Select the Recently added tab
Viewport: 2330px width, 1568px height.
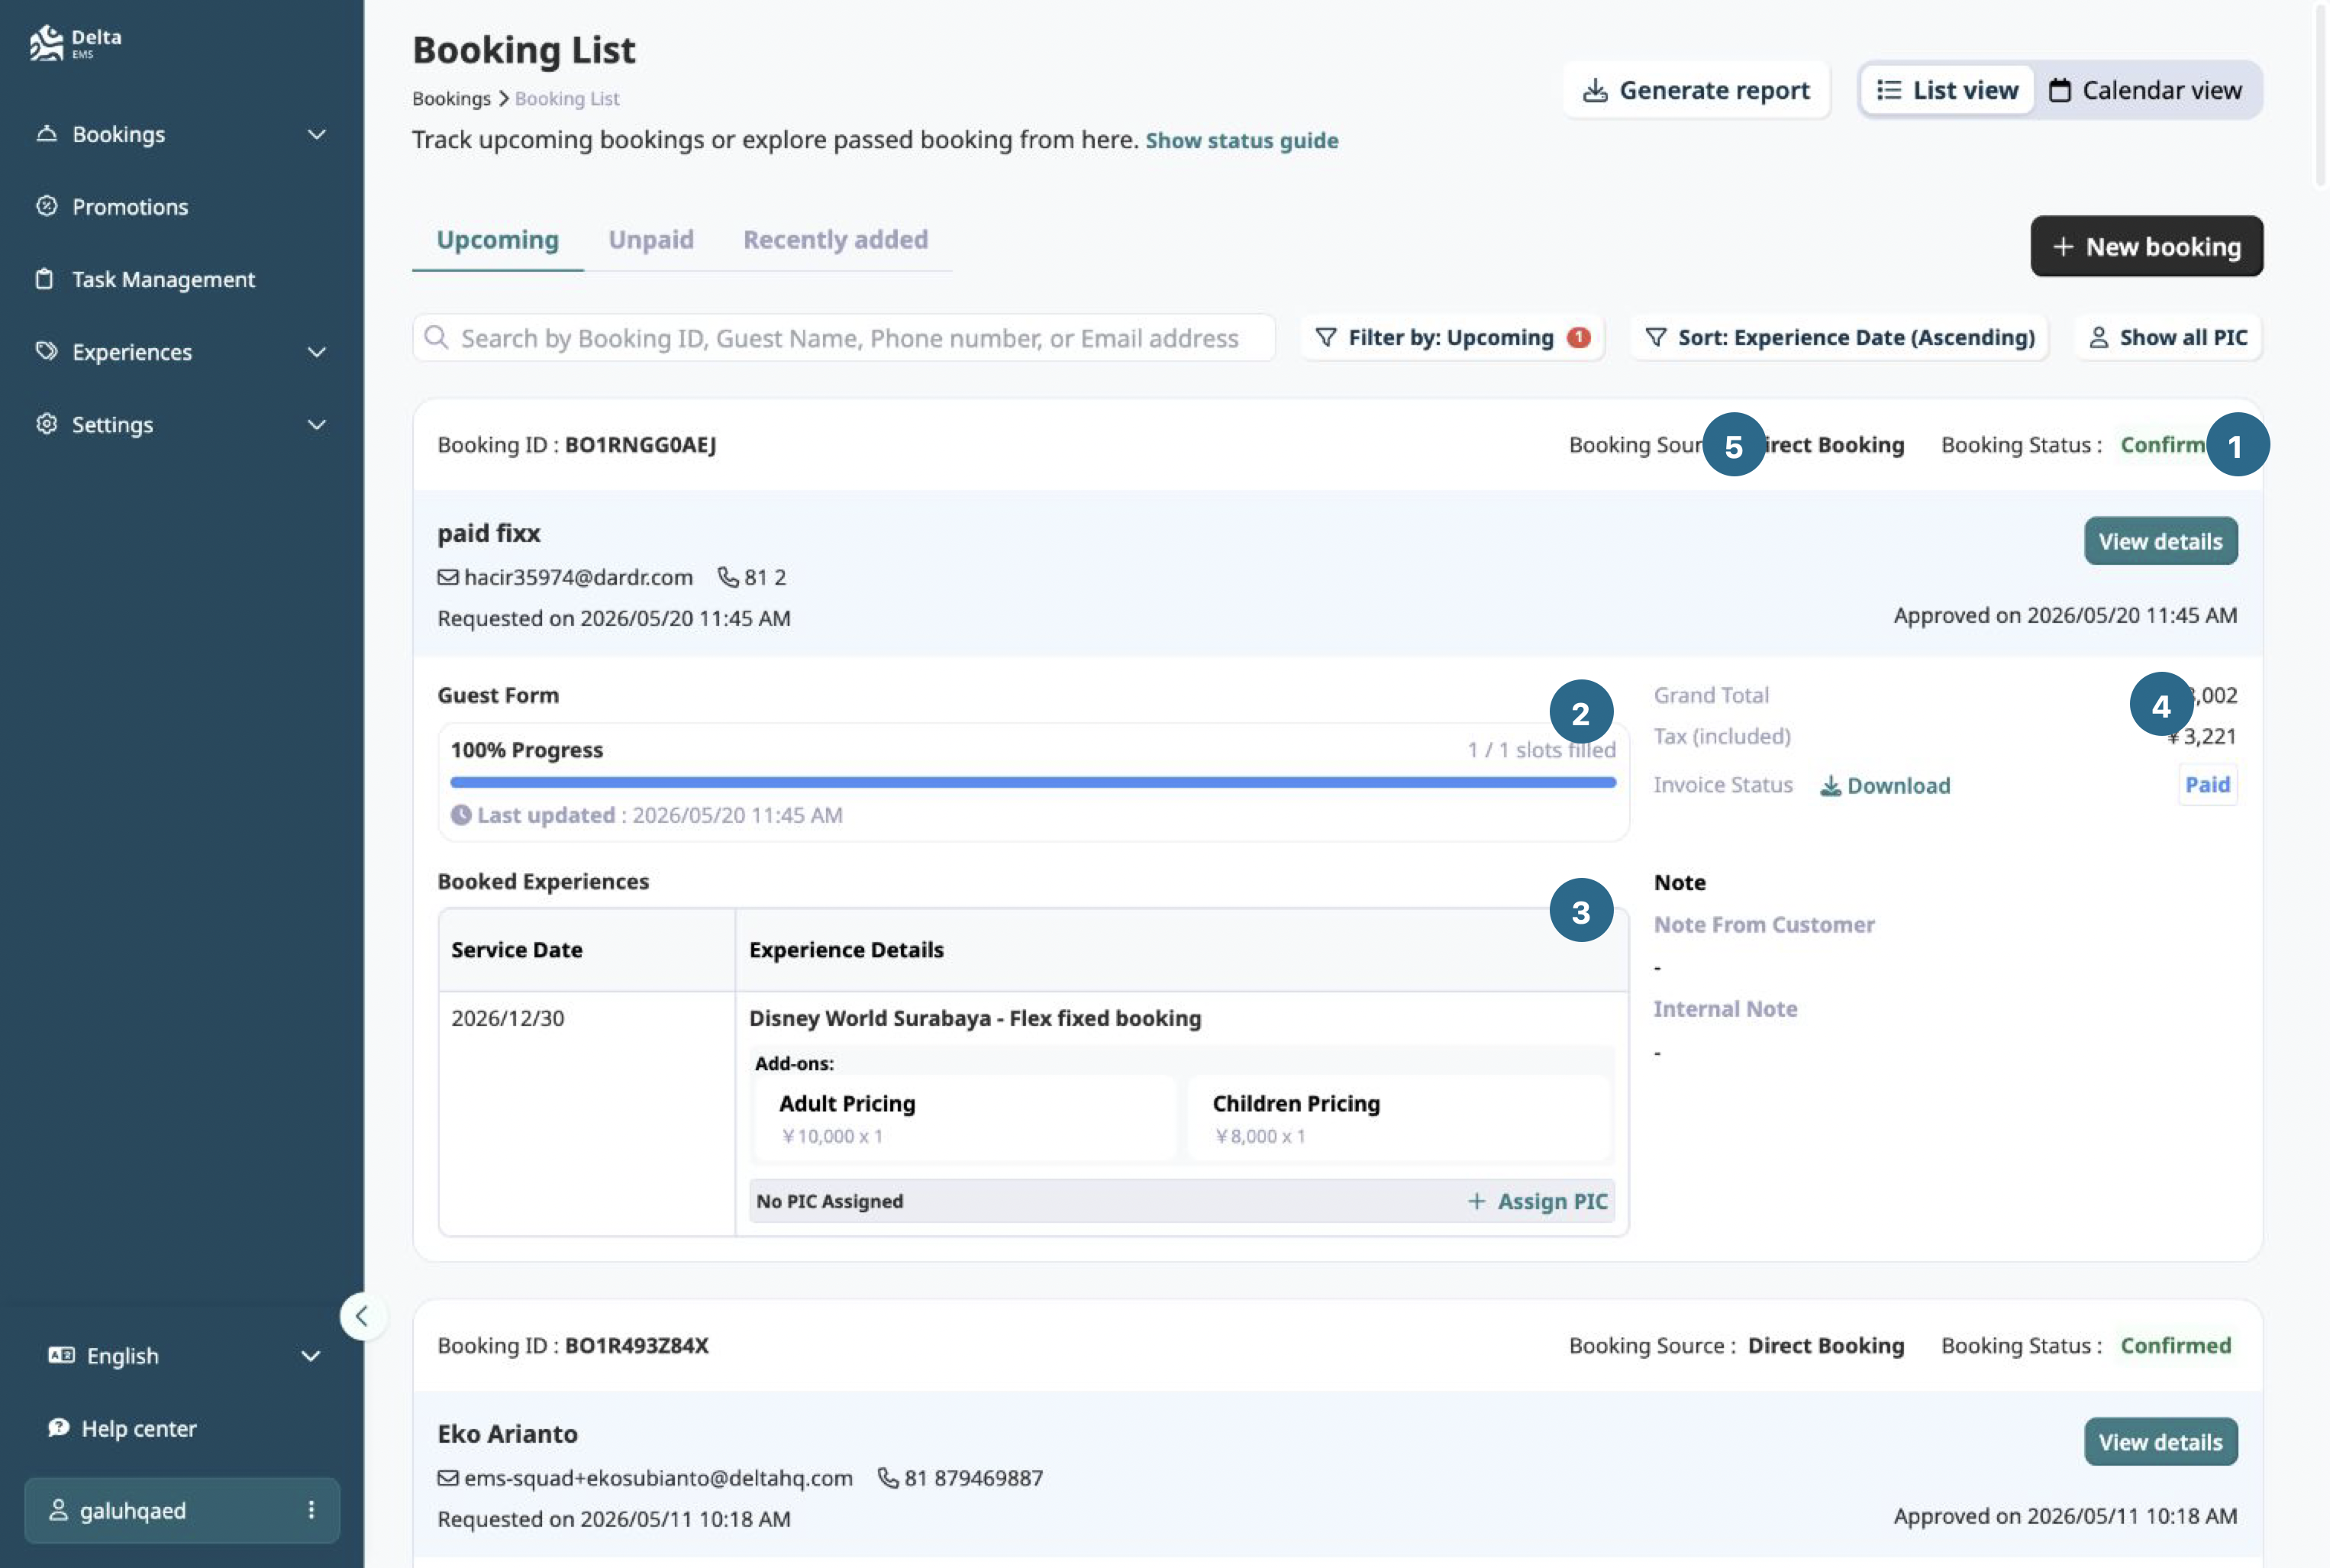[x=835, y=240]
